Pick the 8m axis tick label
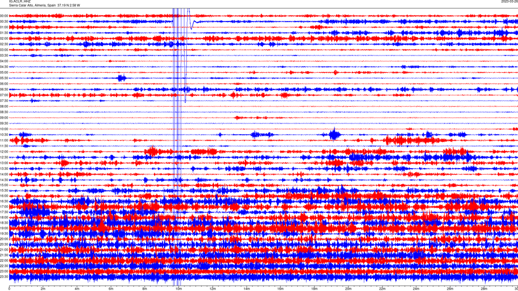Image resolution: width=518 pixels, height=291 pixels. pyautogui.click(x=145, y=289)
